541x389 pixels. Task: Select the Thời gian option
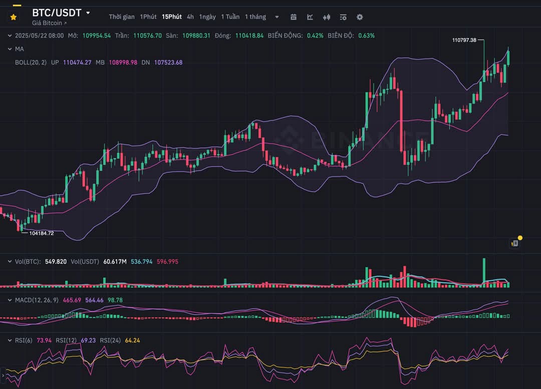pyautogui.click(x=121, y=16)
